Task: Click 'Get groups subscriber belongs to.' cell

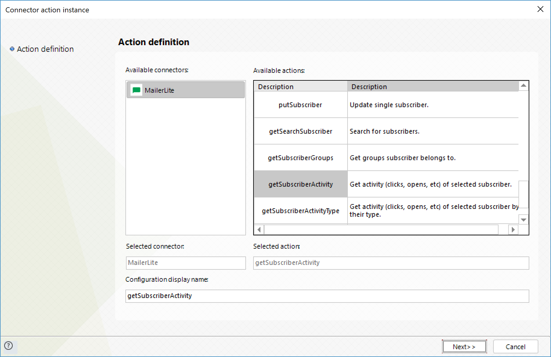Action: [433, 158]
